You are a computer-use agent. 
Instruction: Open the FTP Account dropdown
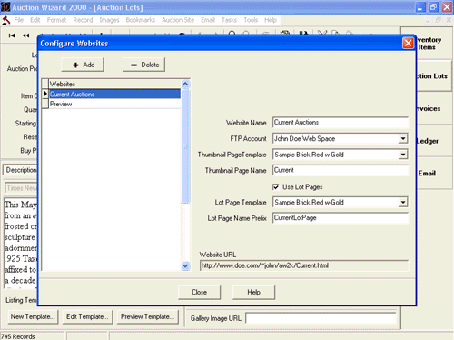coord(402,139)
